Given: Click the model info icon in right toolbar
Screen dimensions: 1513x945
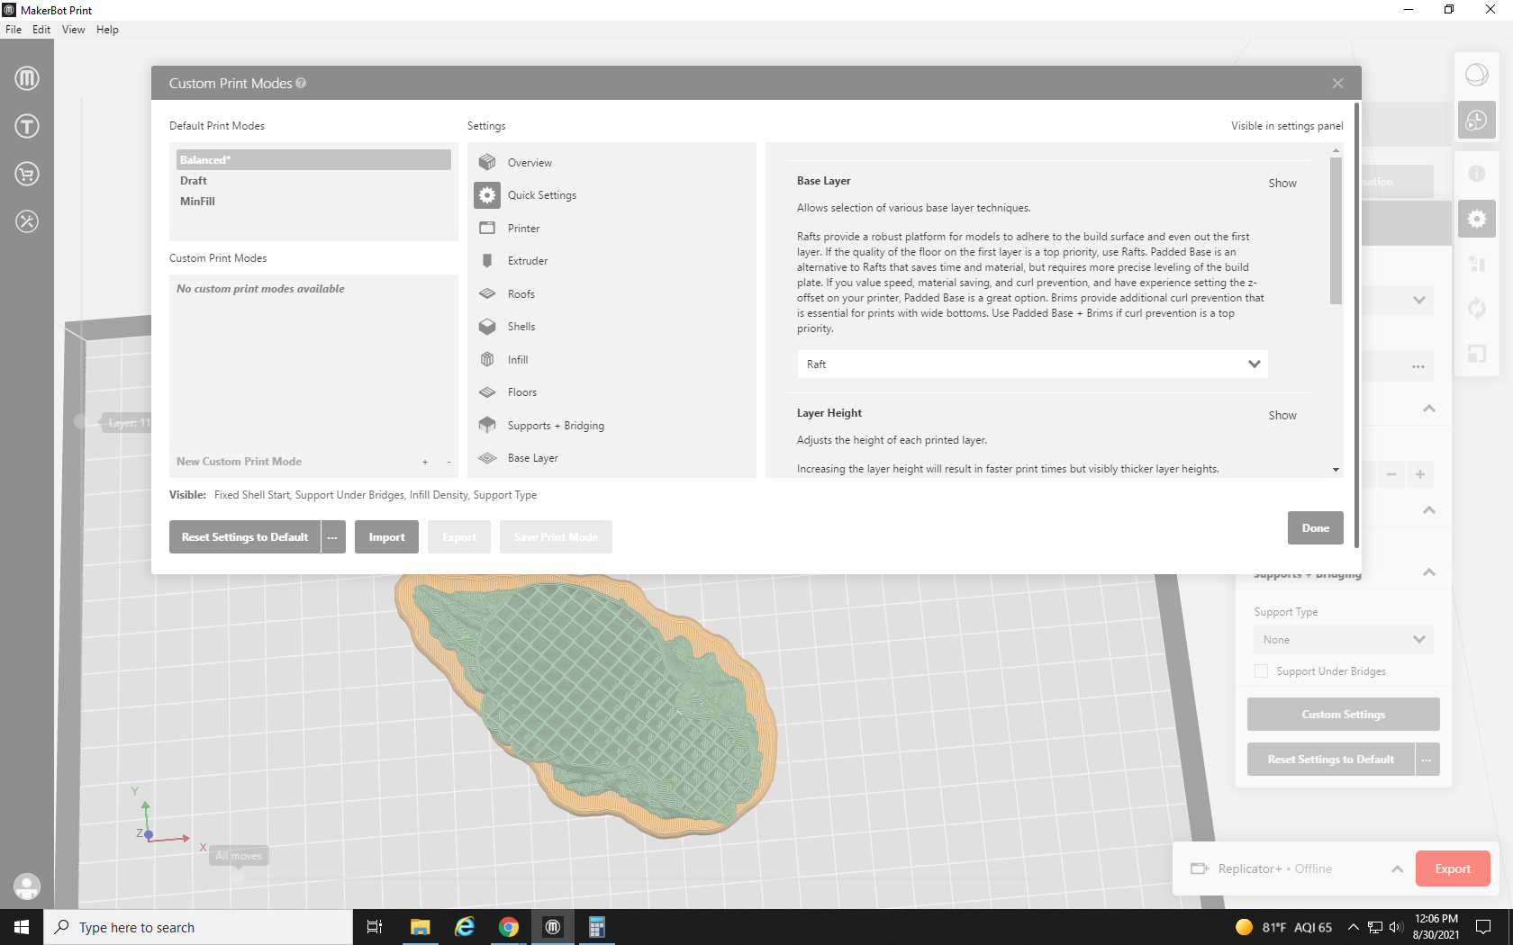Looking at the screenshot, I should (x=1477, y=174).
